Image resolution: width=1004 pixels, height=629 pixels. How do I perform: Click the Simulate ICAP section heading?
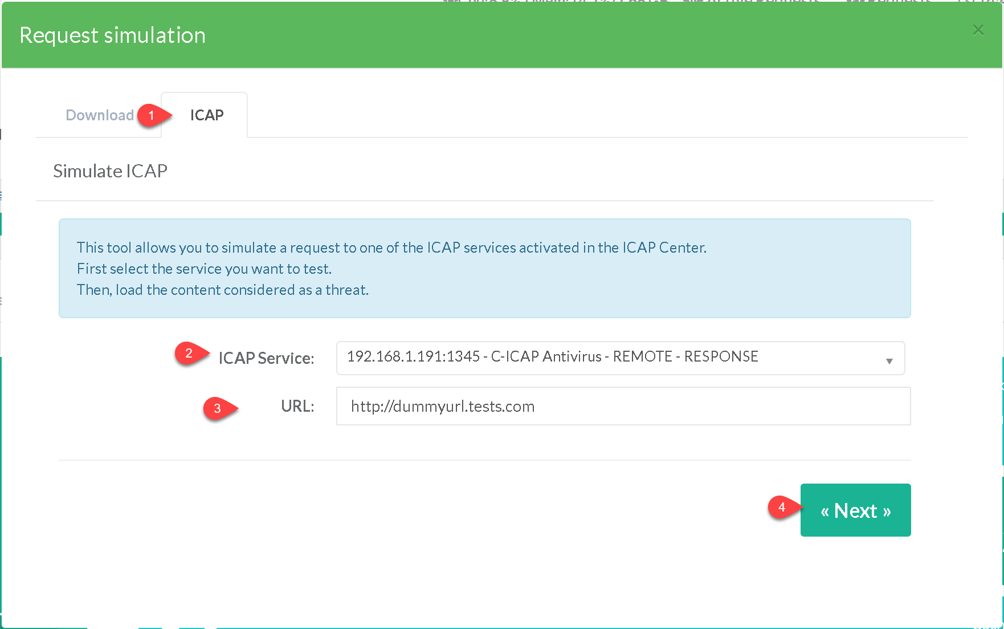[x=110, y=171]
